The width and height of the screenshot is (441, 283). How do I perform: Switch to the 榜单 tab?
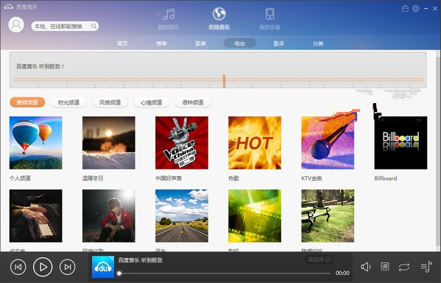[161, 43]
